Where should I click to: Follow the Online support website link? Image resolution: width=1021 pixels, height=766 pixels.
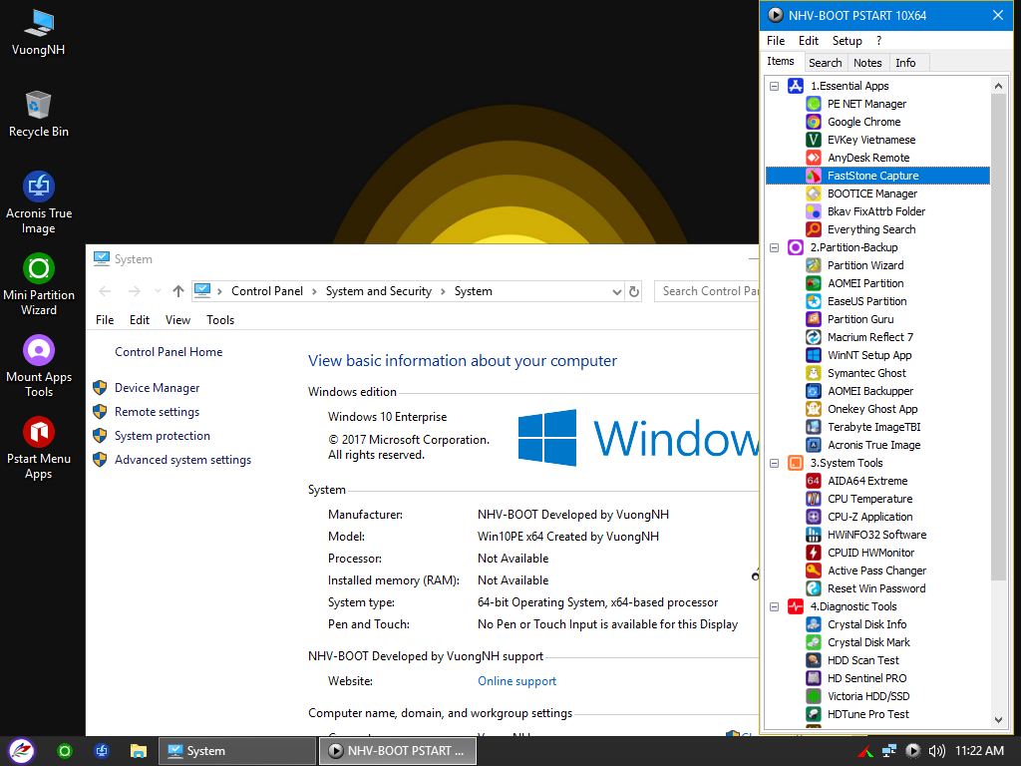(x=517, y=681)
